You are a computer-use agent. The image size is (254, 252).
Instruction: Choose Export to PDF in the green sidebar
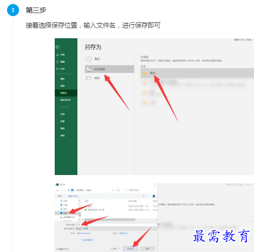tap(65, 100)
